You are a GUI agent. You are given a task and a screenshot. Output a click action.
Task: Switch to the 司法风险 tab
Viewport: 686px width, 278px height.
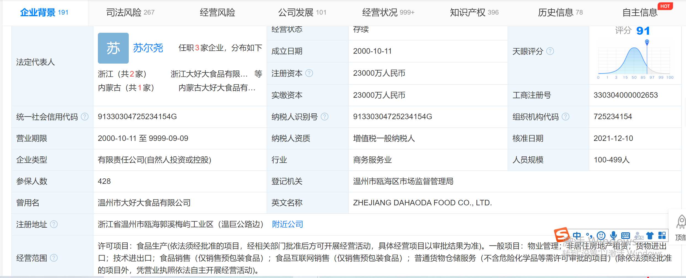coord(130,12)
